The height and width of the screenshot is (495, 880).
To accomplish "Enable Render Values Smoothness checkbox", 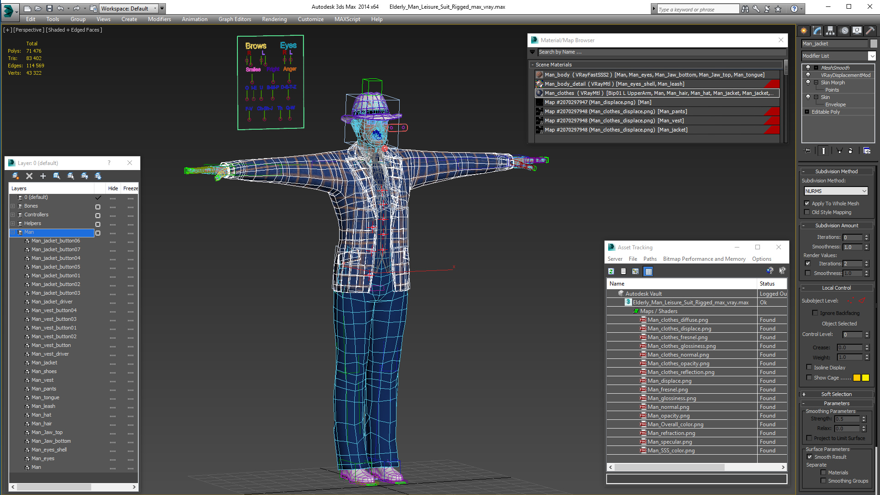I will pyautogui.click(x=808, y=273).
